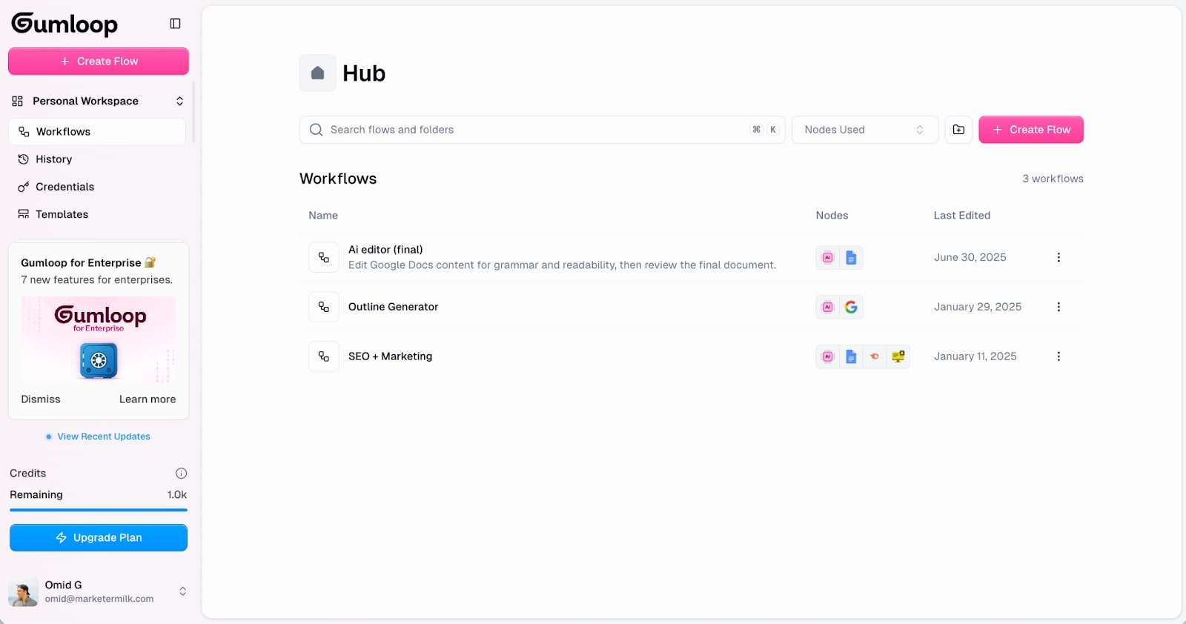Open the three-dot menu for Outline Generator
Image resolution: width=1186 pixels, height=624 pixels.
[x=1059, y=307]
